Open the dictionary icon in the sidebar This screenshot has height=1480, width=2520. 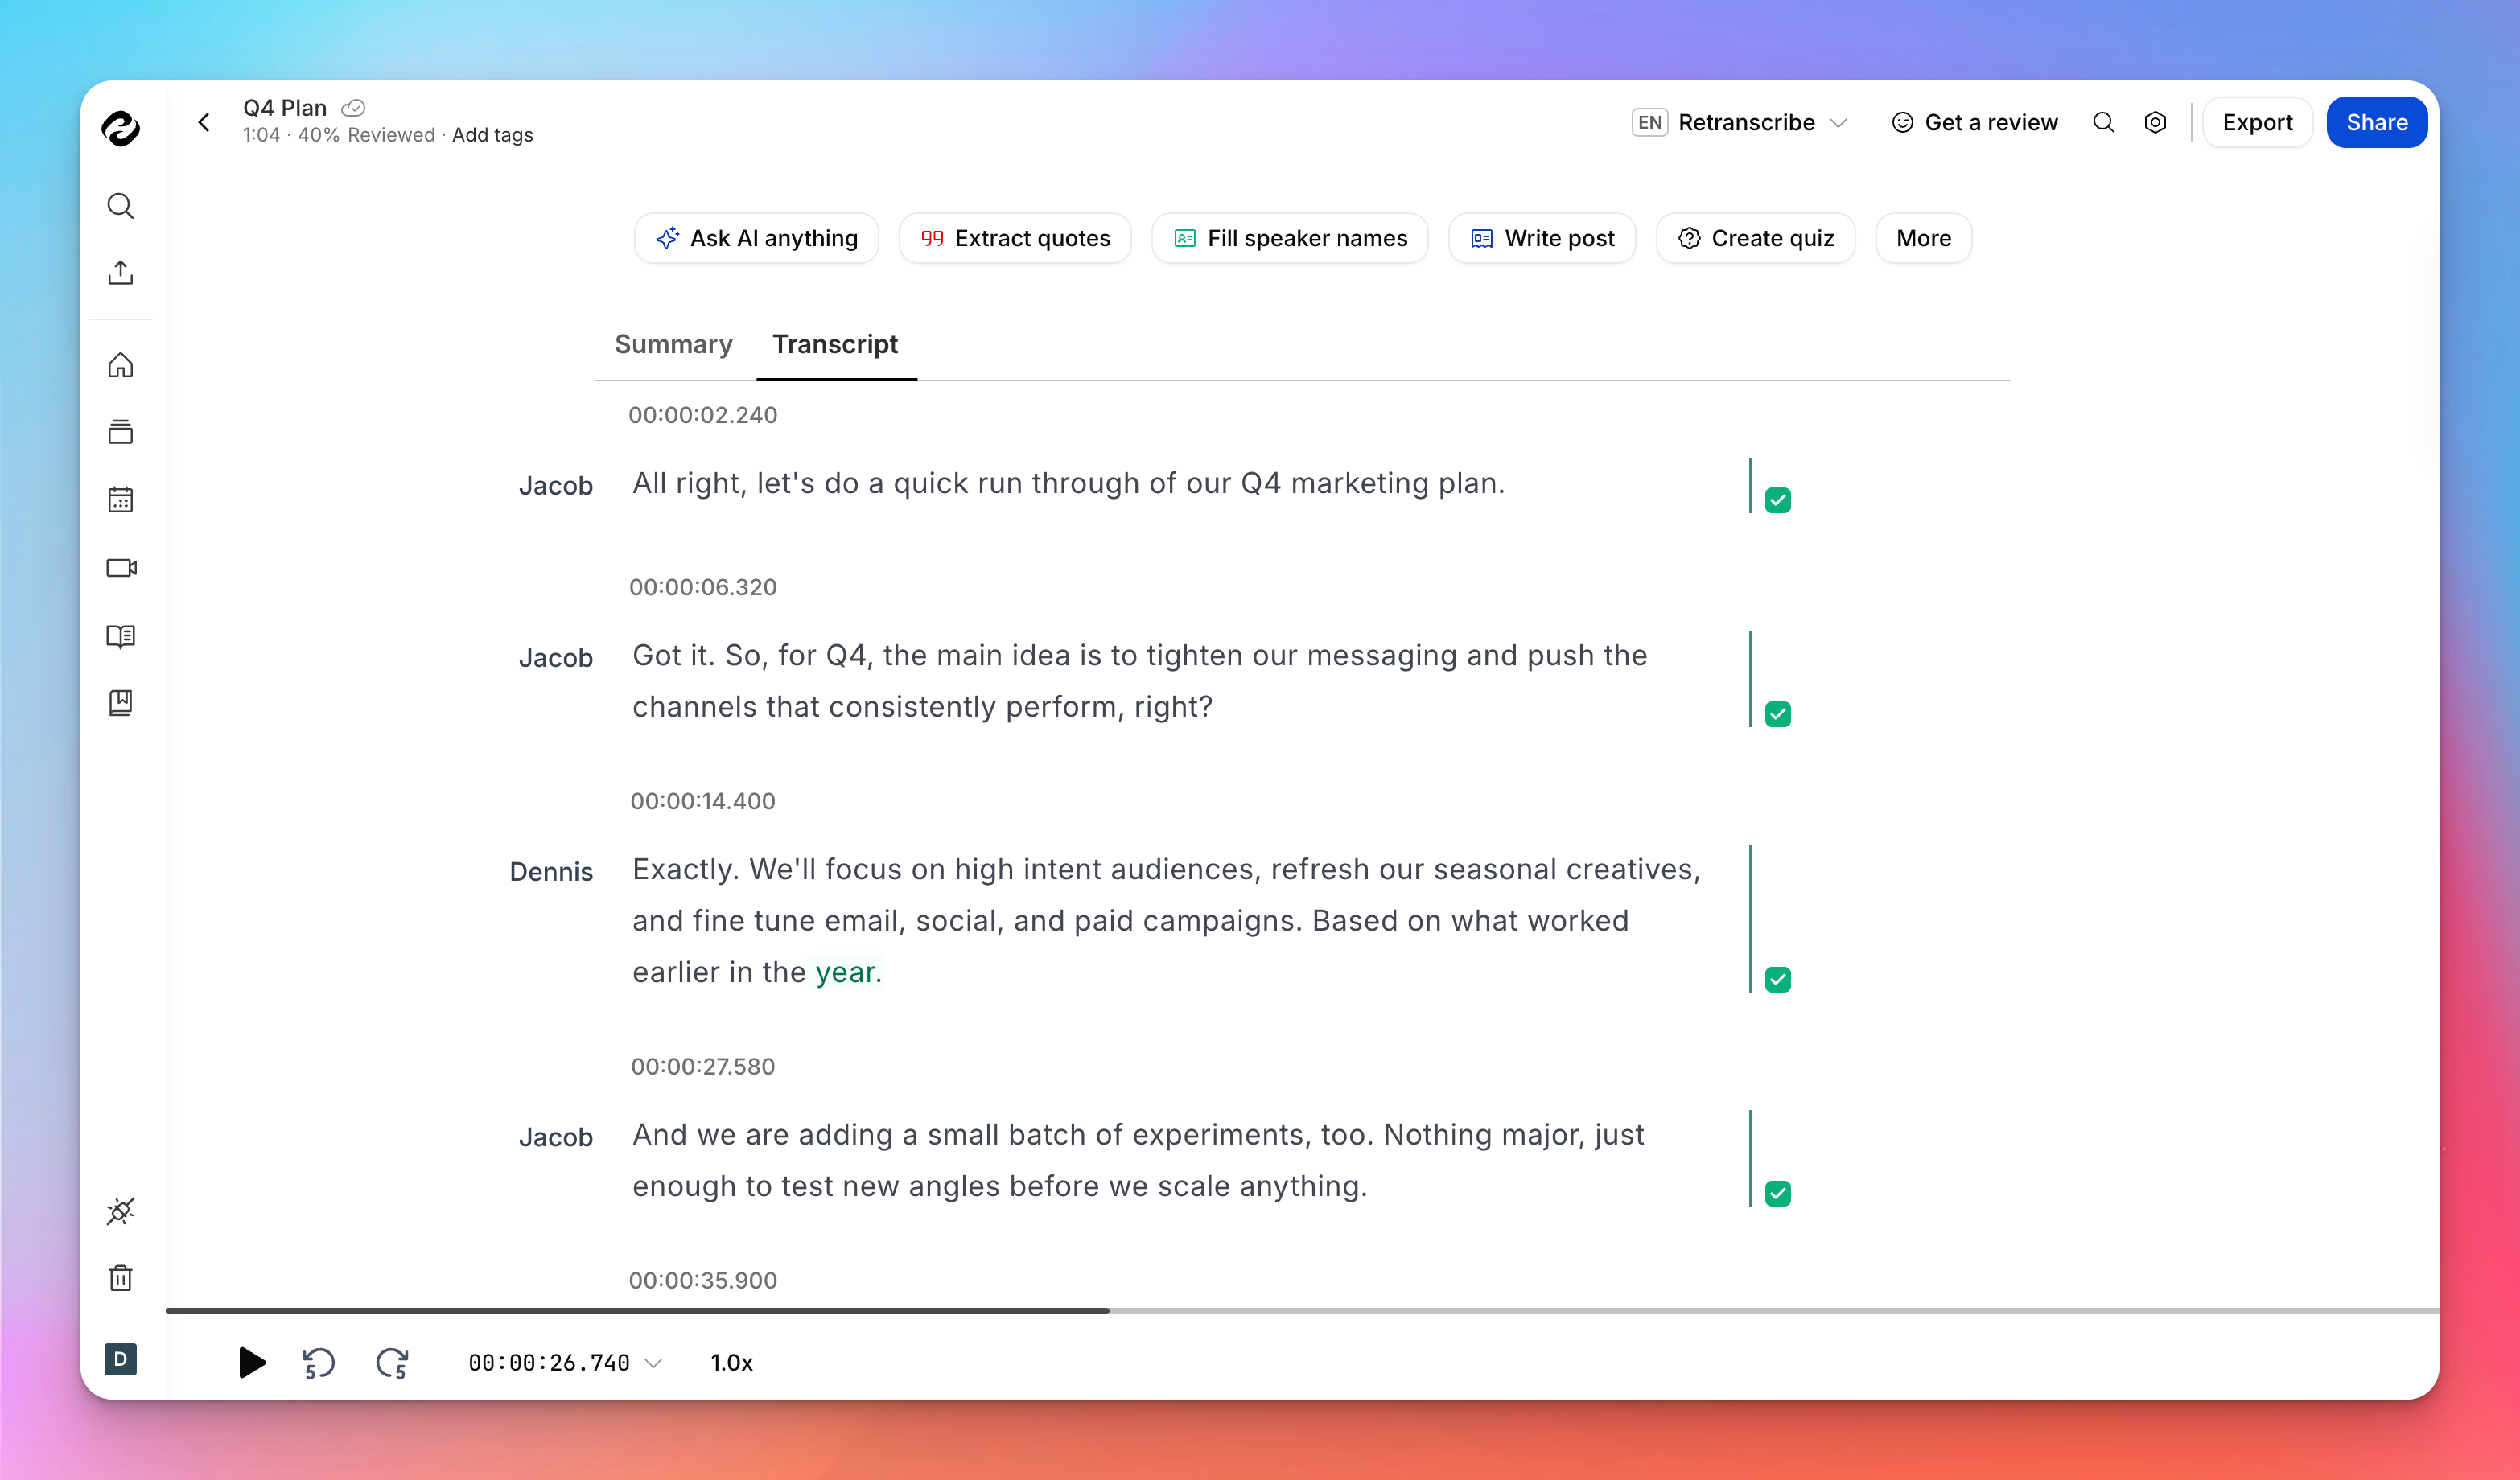[x=121, y=637]
